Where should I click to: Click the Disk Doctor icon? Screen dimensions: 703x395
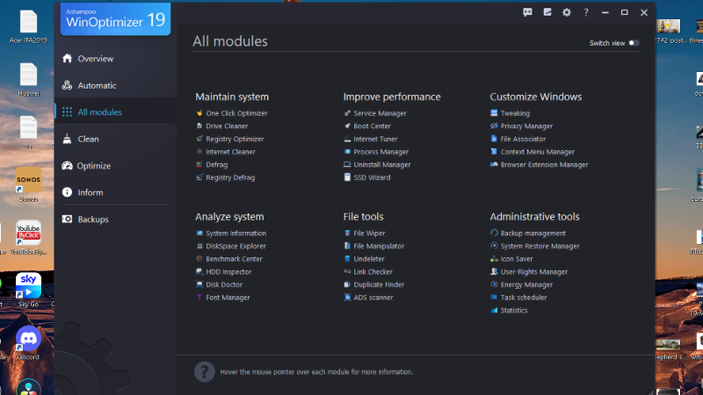point(199,284)
